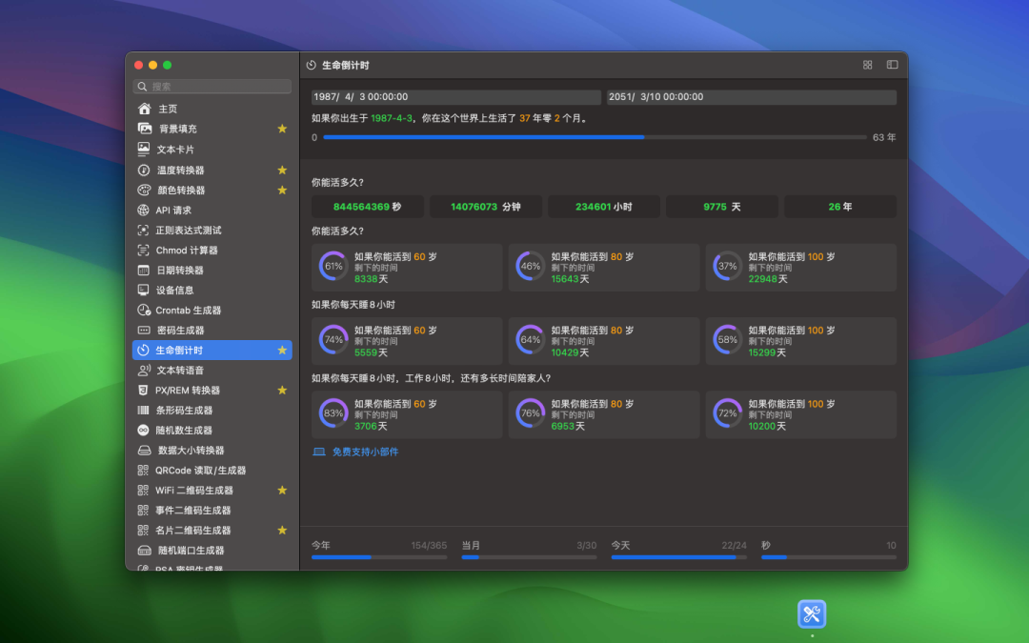Click the 条形码生成器 barcode icon
Image resolution: width=1029 pixels, height=643 pixels.
pos(144,410)
